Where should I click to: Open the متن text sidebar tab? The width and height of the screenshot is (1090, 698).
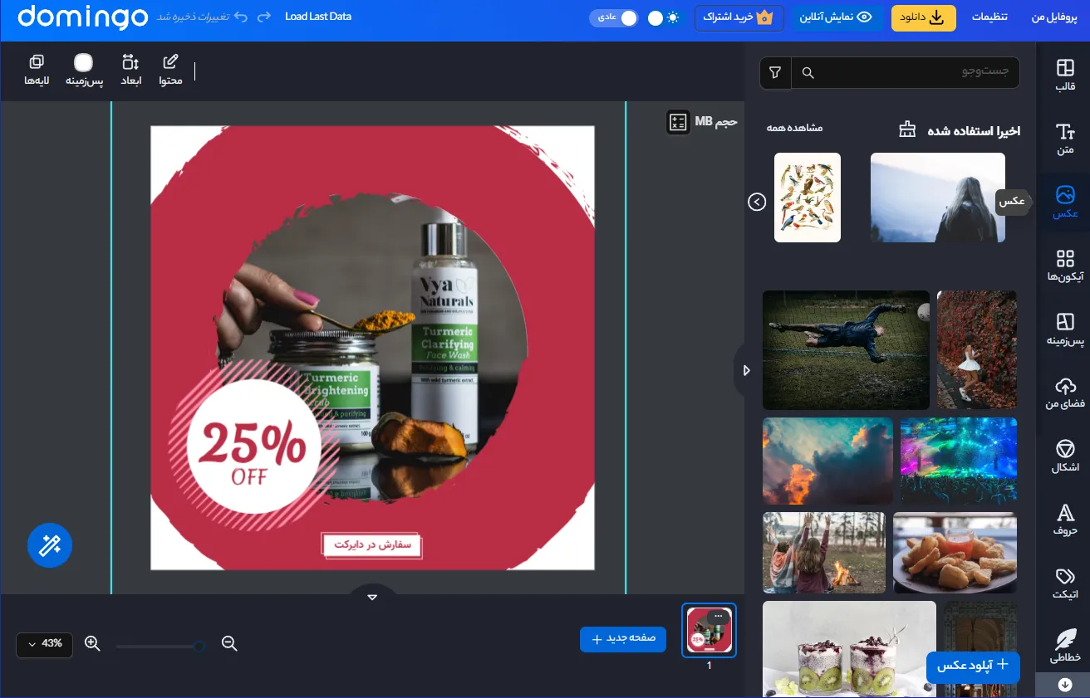[1065, 139]
